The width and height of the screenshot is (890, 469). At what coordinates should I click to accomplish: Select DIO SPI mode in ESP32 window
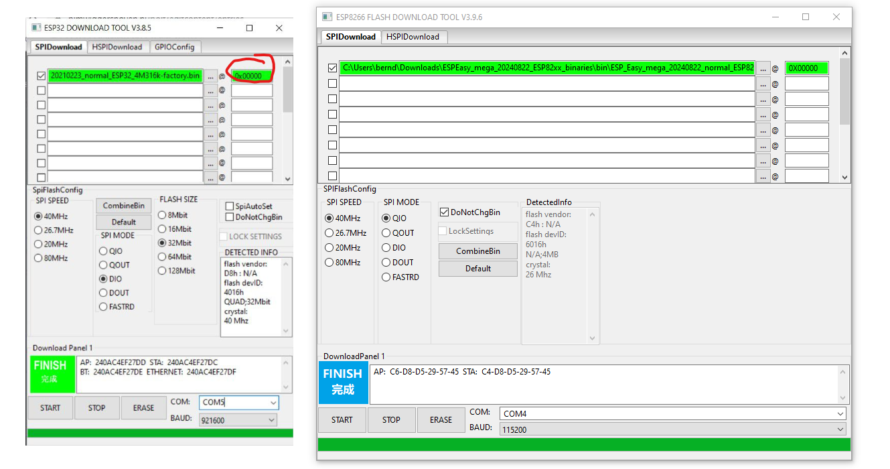[x=103, y=279]
